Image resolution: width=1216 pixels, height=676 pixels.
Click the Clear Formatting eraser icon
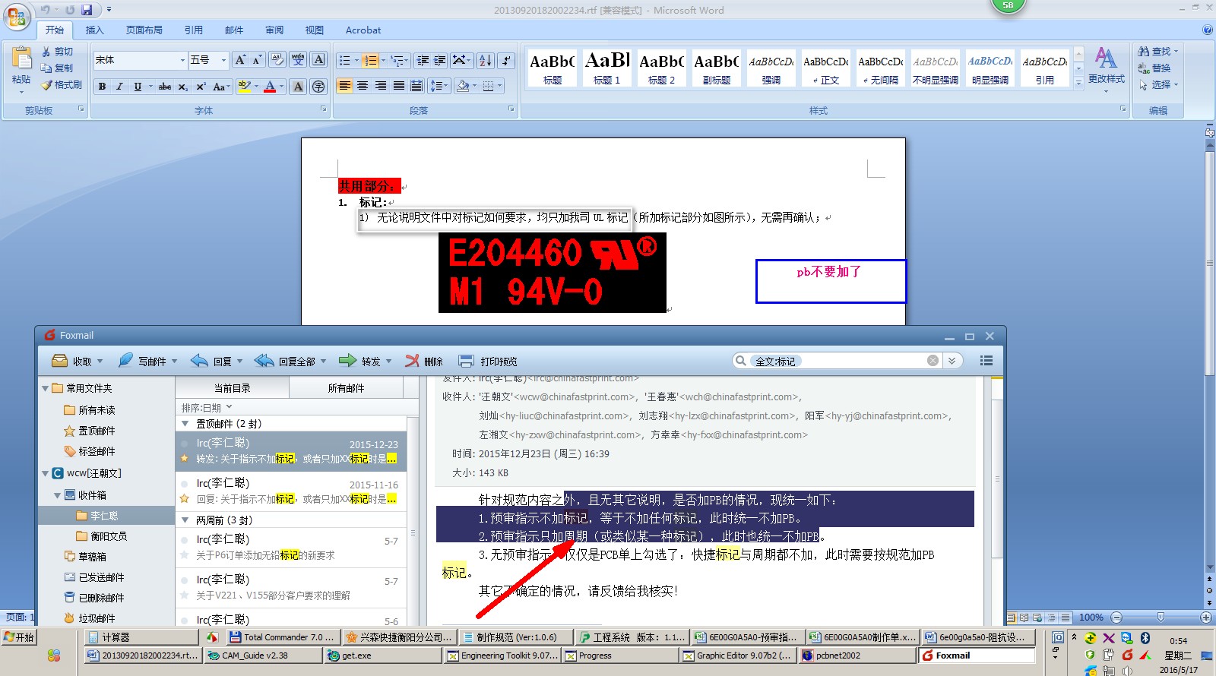click(277, 60)
